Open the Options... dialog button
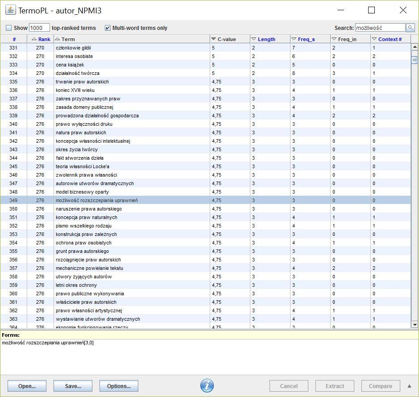 tap(119, 386)
